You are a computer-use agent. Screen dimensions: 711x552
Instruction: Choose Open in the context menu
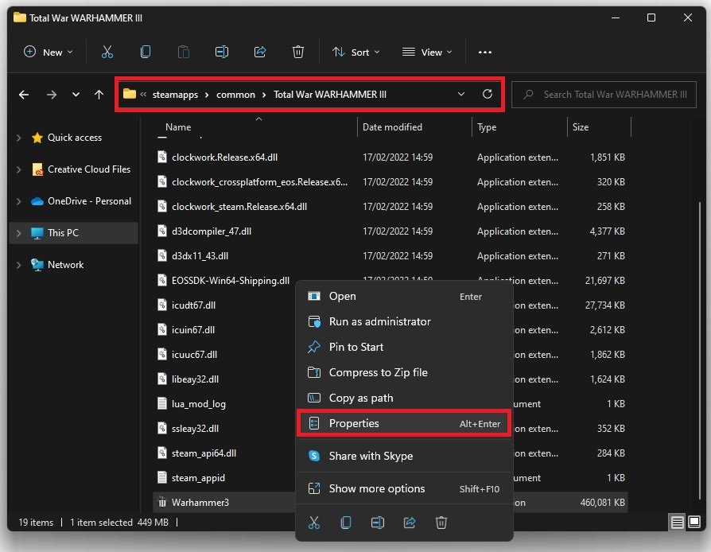404,296
